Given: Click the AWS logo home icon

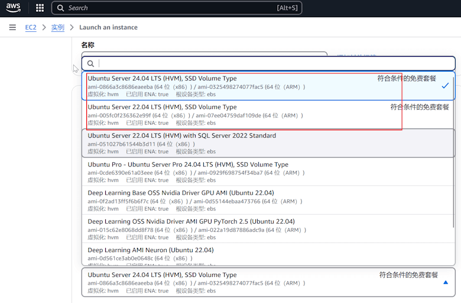Looking at the screenshot, I should 14,8.
